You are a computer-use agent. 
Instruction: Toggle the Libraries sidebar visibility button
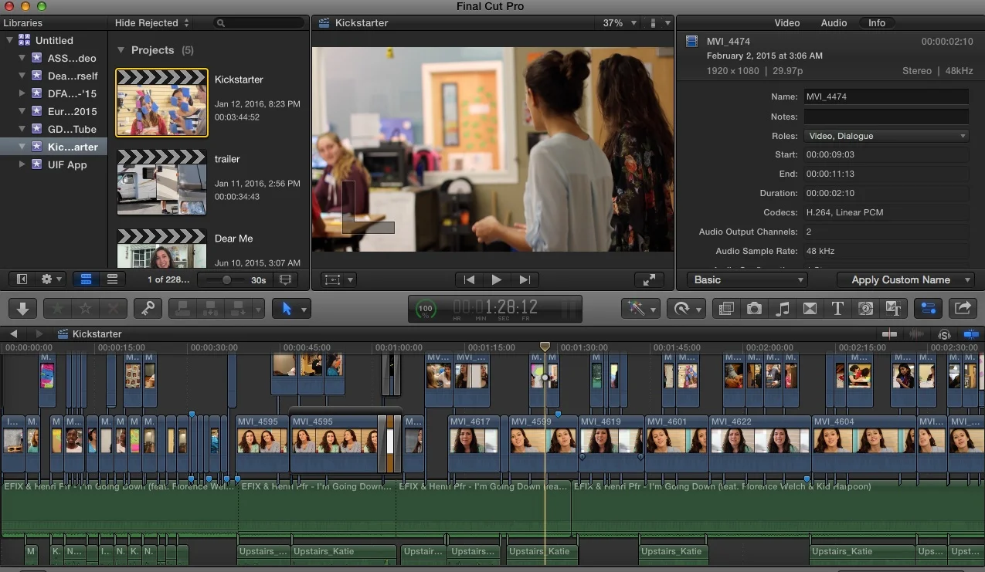tap(22, 279)
